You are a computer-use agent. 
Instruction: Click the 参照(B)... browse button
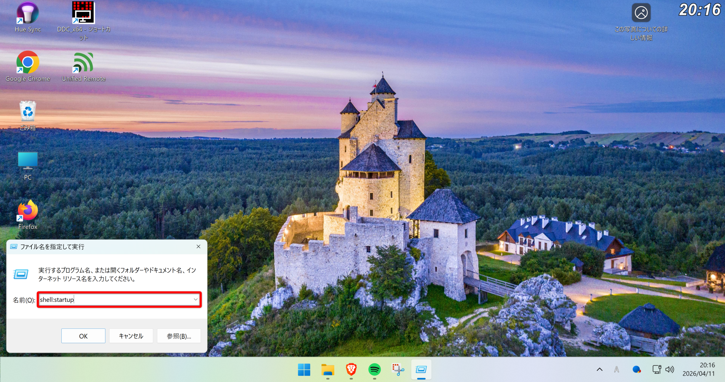point(179,336)
